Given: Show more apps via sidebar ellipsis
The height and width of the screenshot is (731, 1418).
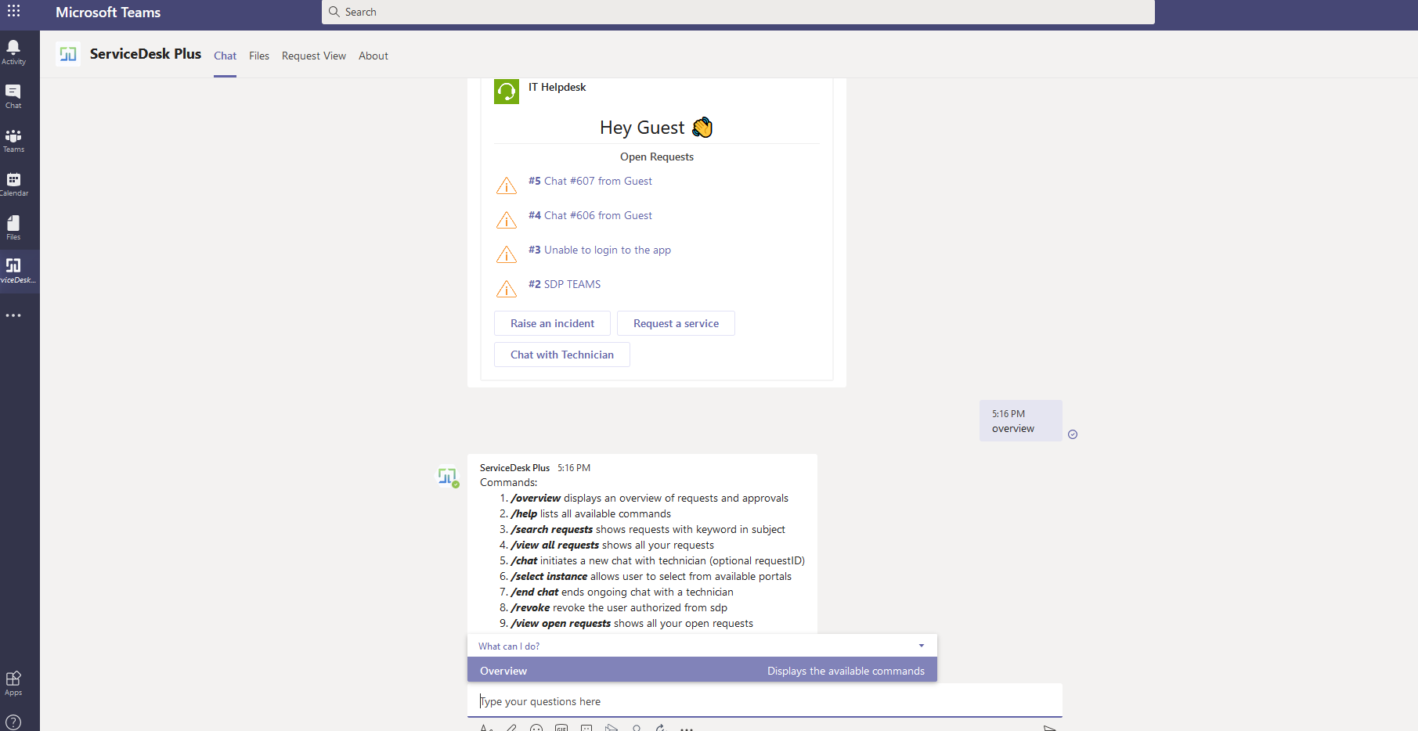Looking at the screenshot, I should click(x=13, y=315).
